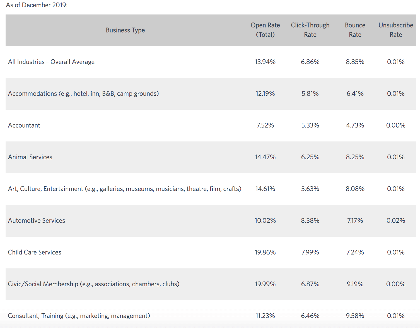
Task: Select the Consultant, Training row label
Action: coord(79,316)
